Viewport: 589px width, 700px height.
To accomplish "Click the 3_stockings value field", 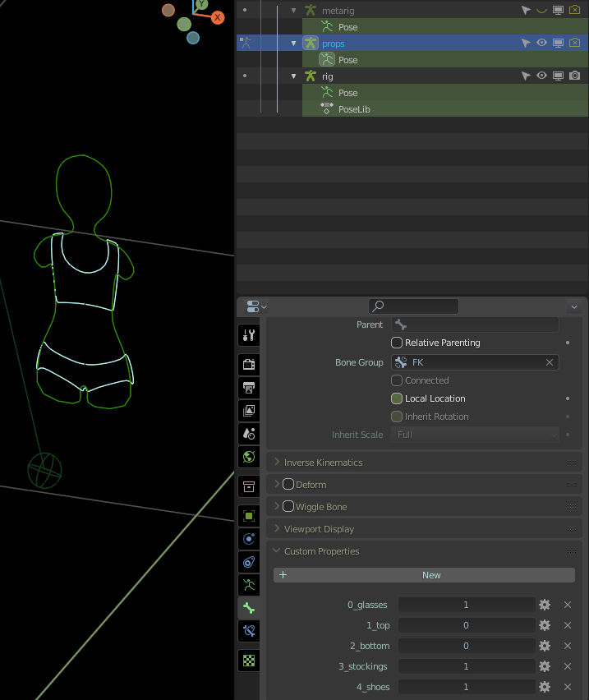I will [x=466, y=666].
